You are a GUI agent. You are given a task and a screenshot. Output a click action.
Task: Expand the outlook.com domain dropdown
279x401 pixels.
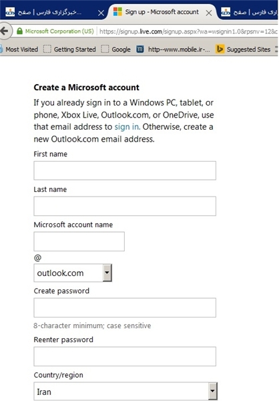pos(107,273)
